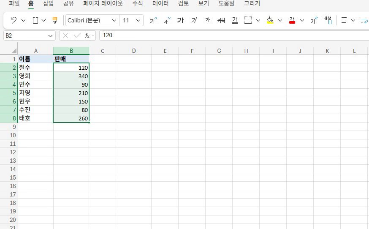This screenshot has width=369, height=229.
Task: Select the cell containing 민수
Action: tap(36, 85)
